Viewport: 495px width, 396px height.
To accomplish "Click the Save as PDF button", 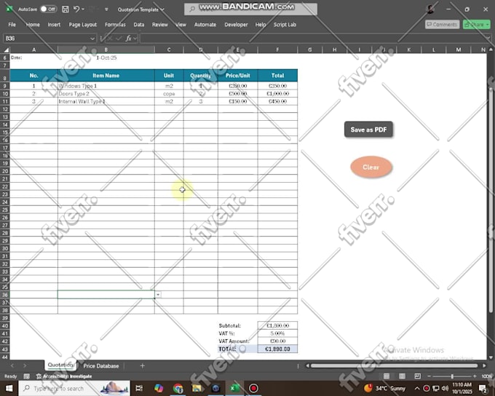I will pyautogui.click(x=368, y=130).
